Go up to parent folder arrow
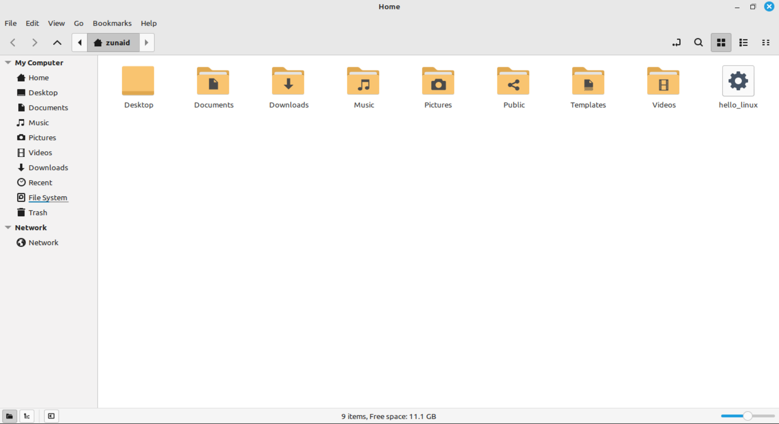Screen dimensions: 779x424 click(x=57, y=42)
